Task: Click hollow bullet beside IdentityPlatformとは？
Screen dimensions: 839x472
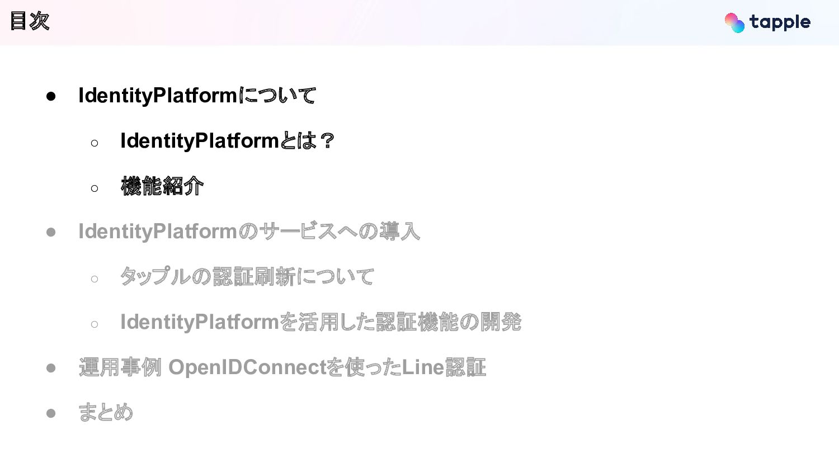Action: pos(95,143)
